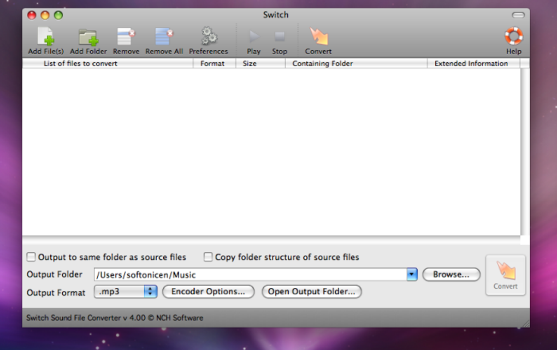Click the Stop toolbar button
The image size is (557, 350).
coord(280,36)
